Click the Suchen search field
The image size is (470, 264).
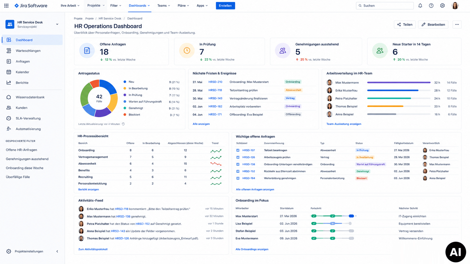point(385,6)
